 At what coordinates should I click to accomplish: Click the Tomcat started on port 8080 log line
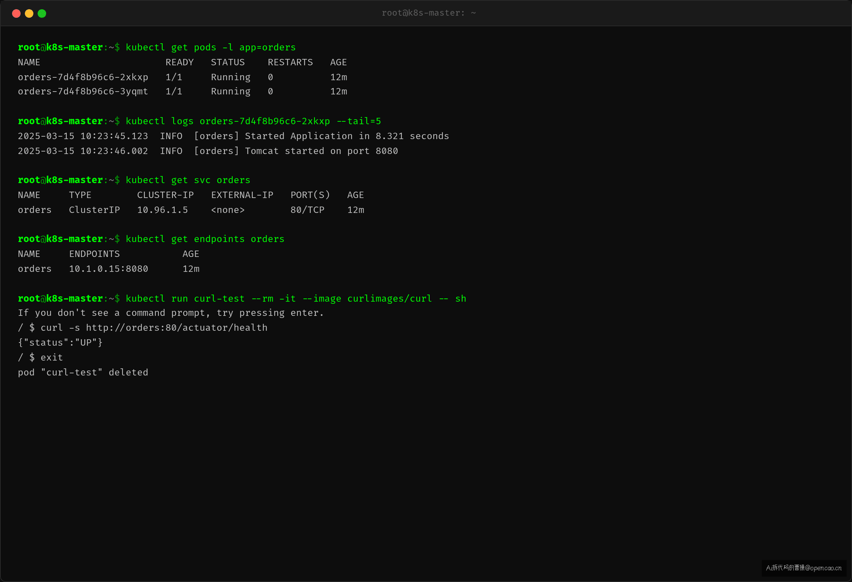[x=208, y=151]
